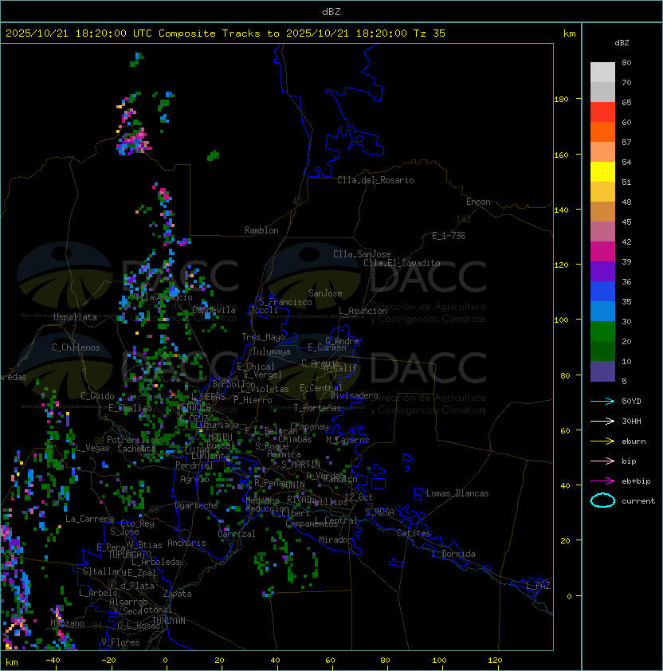Click the Chapanay place label
Image resolution: width=663 pixels, height=671 pixels.
coord(309,426)
